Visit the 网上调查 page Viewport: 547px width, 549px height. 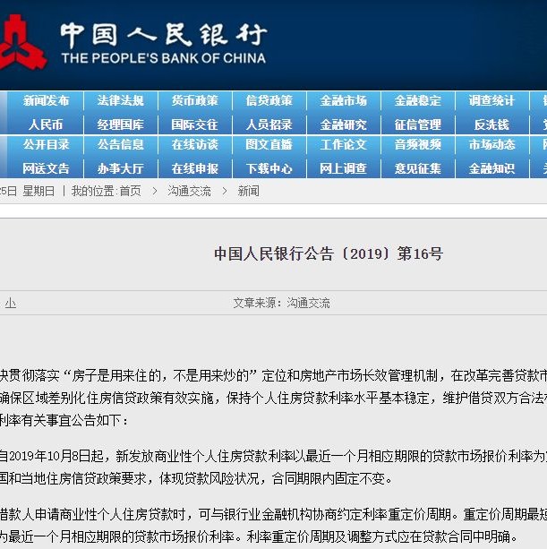[343, 168]
